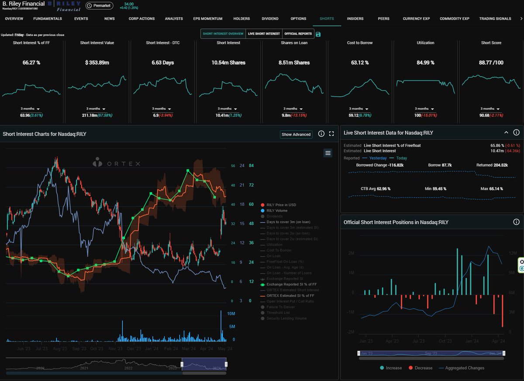The width and height of the screenshot is (524, 381).
Task: Click the positions chart left range handle
Action: point(359,353)
